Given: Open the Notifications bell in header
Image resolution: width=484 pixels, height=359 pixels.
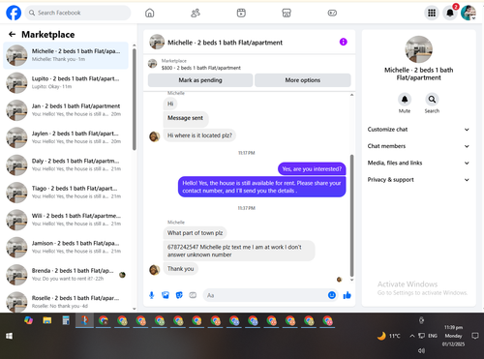Looking at the screenshot, I should tap(450, 13).
